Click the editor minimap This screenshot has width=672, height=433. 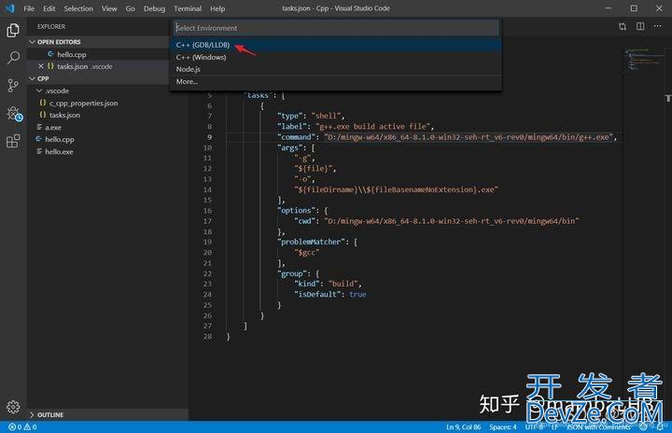tap(643, 59)
